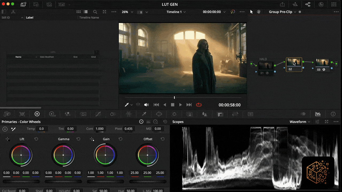Image resolution: width=342 pixels, height=192 pixels.
Task: Sort gallery by Label column
Action: tap(30, 18)
